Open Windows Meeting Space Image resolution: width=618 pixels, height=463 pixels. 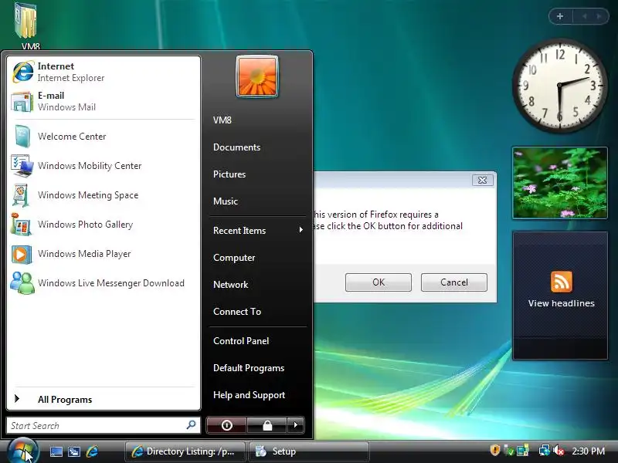(x=104, y=195)
